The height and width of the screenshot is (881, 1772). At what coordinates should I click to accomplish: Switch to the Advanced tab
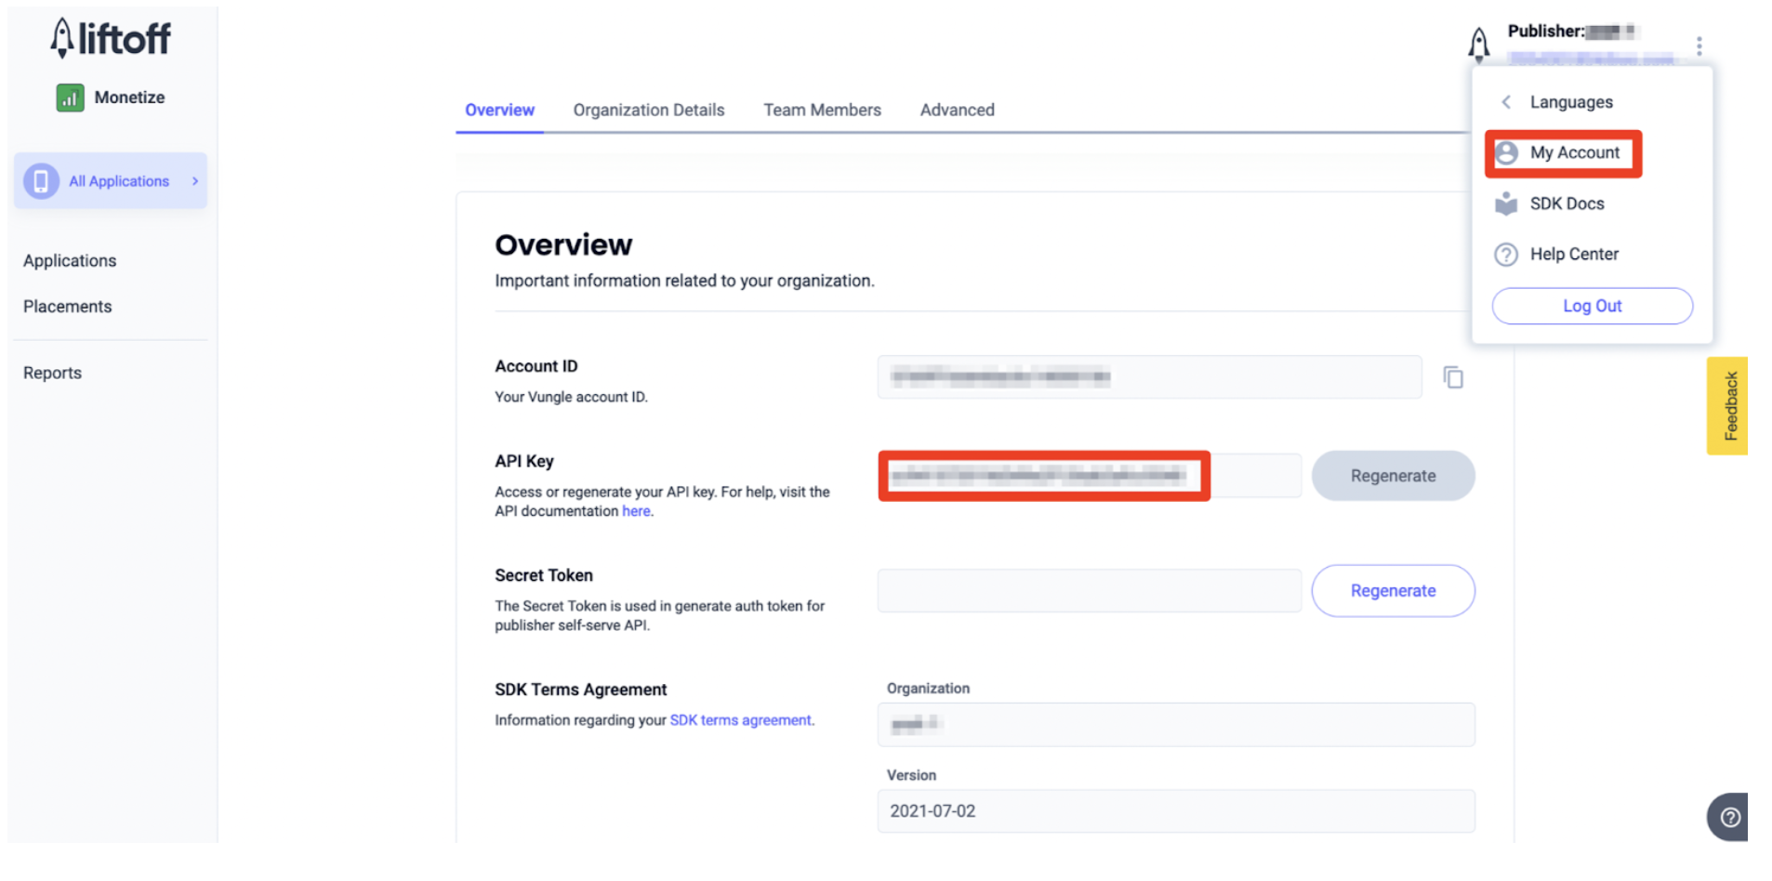[957, 110]
